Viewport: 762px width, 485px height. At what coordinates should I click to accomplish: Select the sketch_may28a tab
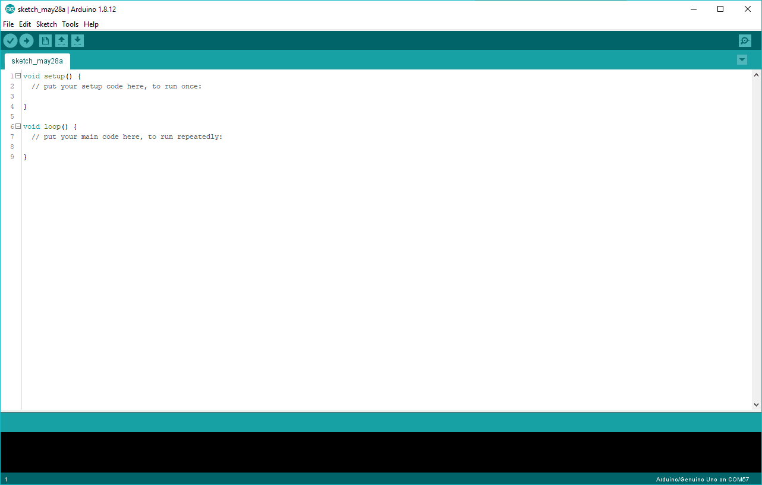click(37, 61)
